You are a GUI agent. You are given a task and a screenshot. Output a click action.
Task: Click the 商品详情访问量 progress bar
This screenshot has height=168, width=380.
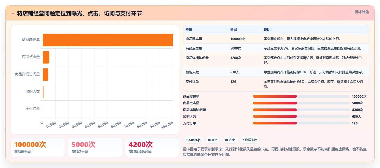click(301, 110)
